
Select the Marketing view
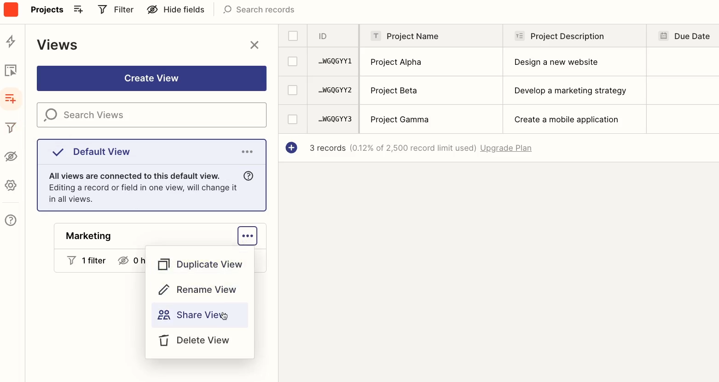(x=88, y=236)
